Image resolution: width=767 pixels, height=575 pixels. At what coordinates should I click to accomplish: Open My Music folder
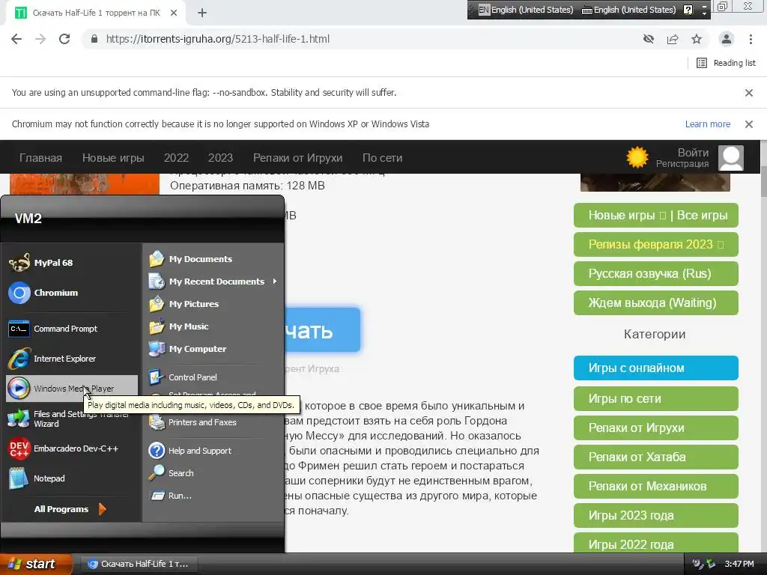[x=213, y=326]
